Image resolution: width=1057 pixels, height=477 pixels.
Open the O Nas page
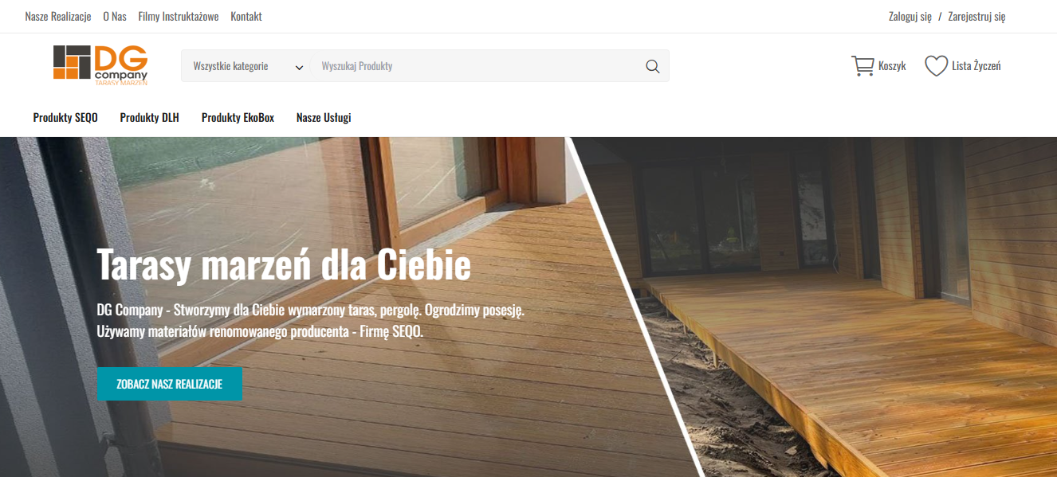115,17
